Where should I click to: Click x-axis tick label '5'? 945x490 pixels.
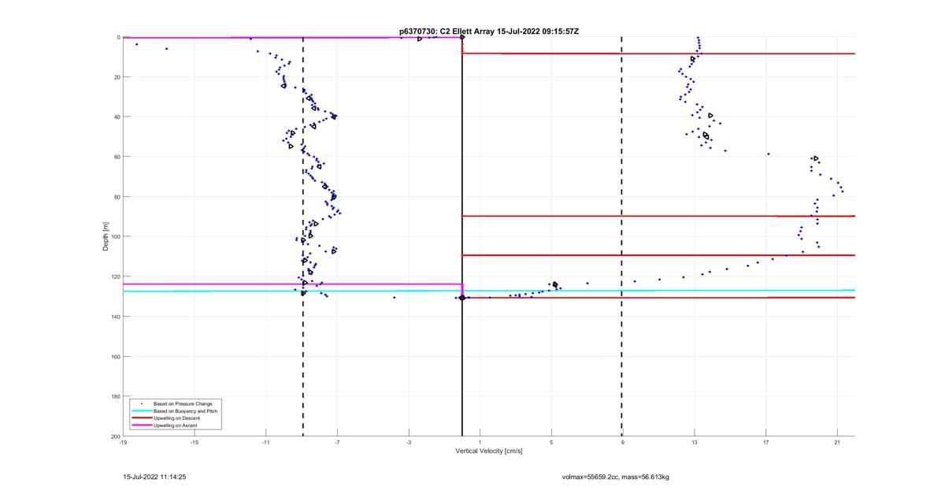[552, 443]
